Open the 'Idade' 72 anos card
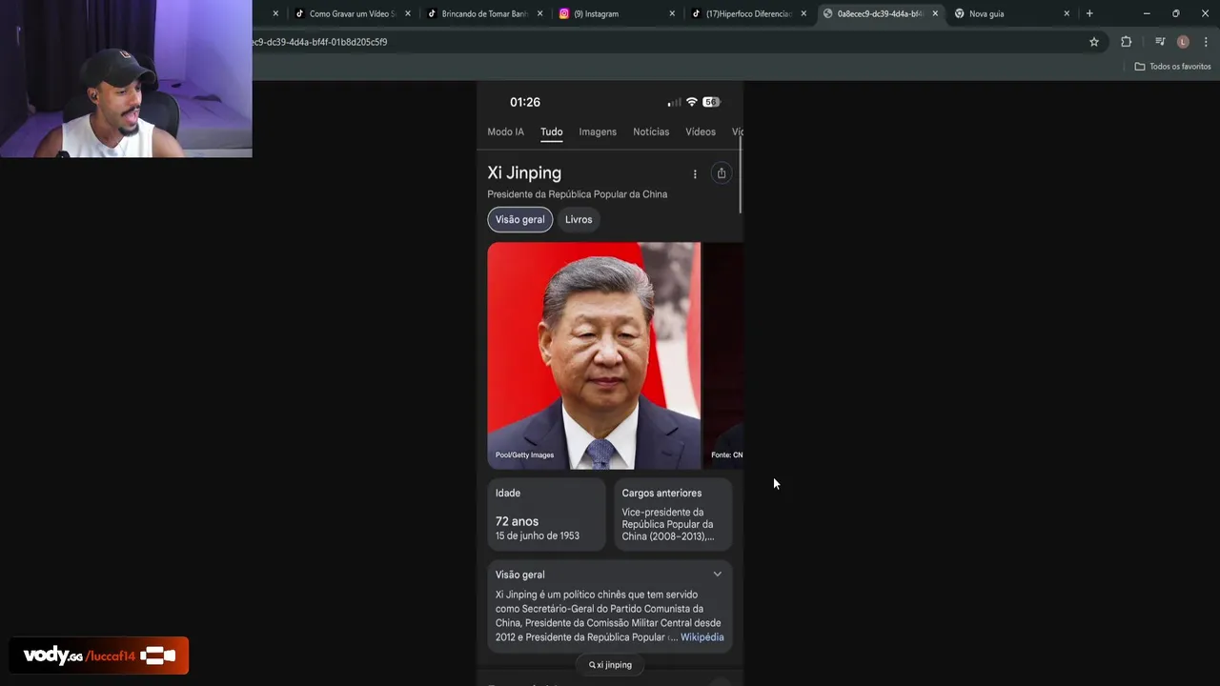The width and height of the screenshot is (1220, 686). point(546,514)
